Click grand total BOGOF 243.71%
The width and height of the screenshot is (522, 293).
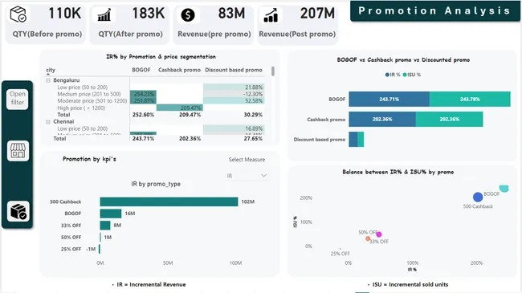[x=143, y=139]
